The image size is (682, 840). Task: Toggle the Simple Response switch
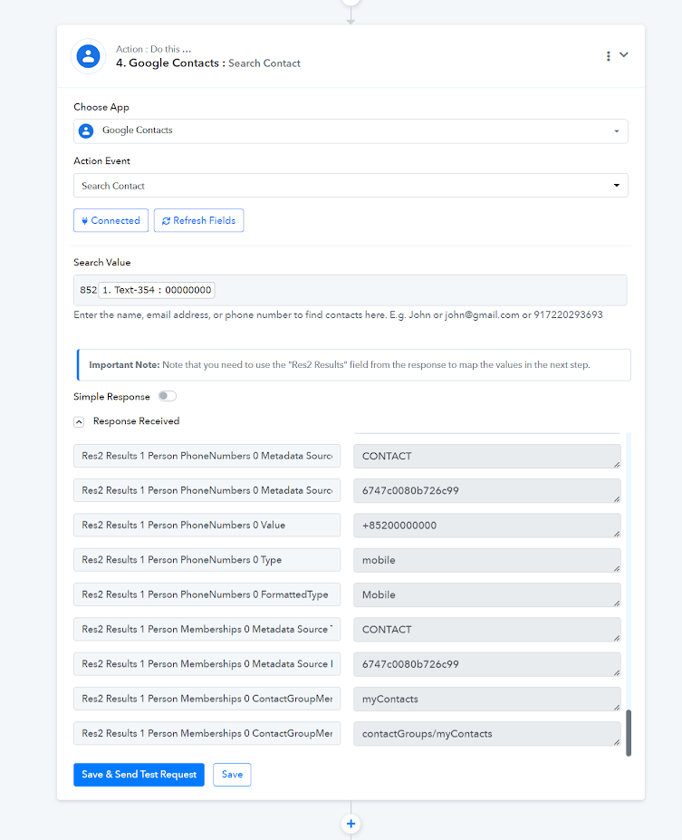coord(168,396)
